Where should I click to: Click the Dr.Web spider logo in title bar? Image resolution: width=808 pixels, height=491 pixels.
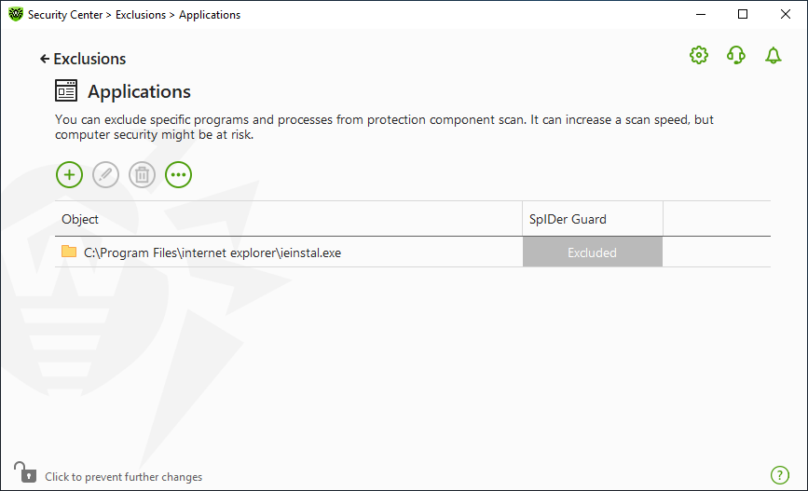pyautogui.click(x=16, y=14)
